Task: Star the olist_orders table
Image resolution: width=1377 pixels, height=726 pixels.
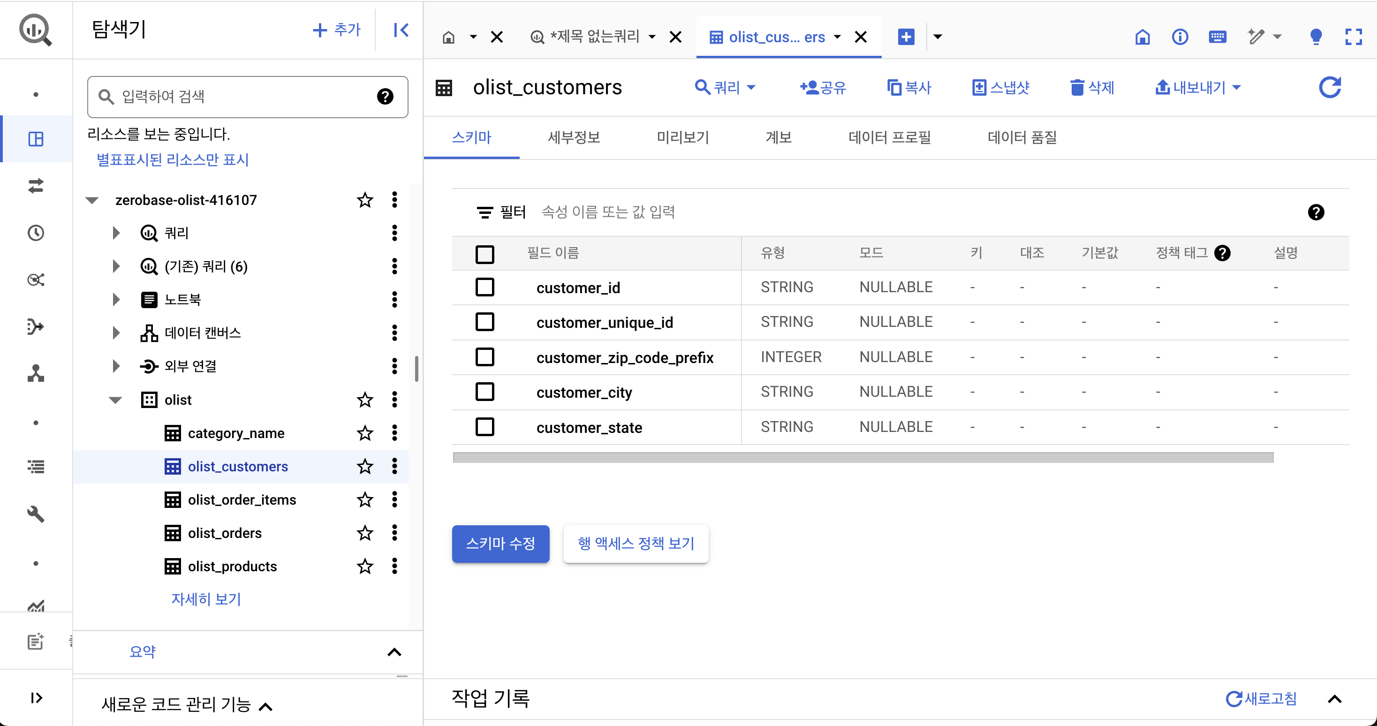Action: [365, 533]
